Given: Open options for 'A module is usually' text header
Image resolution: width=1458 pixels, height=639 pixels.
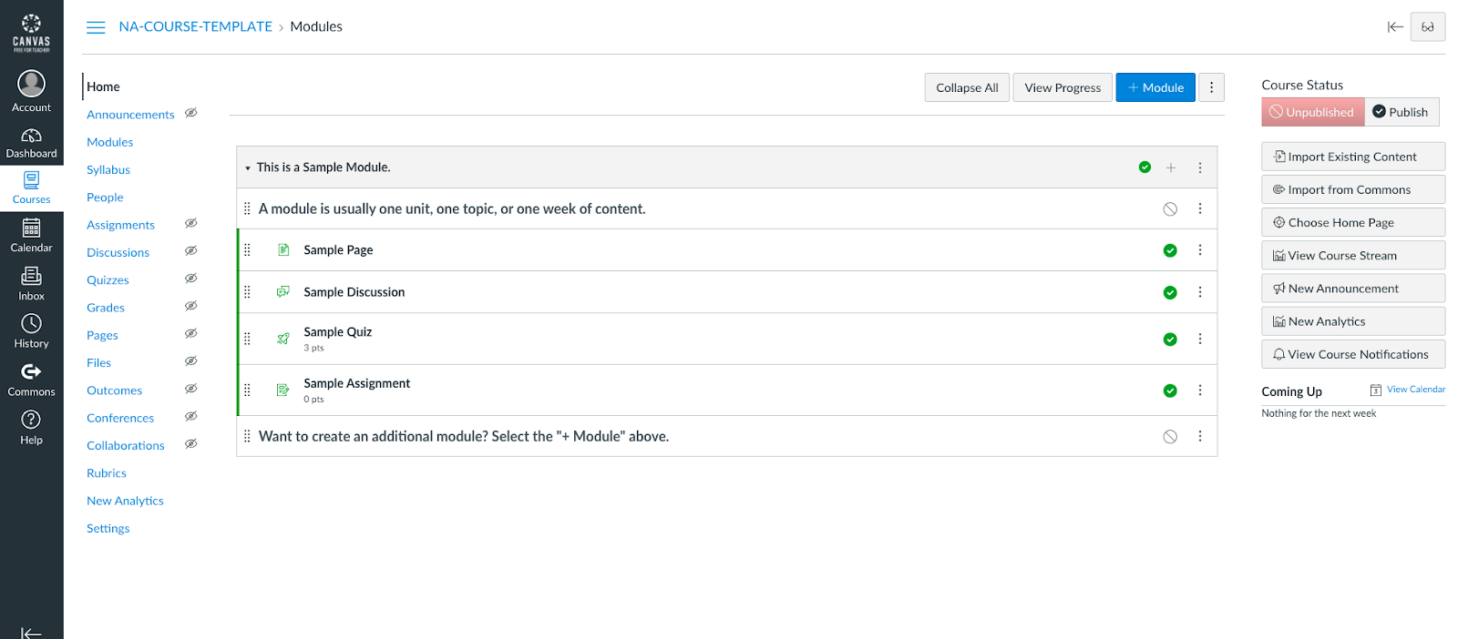Looking at the screenshot, I should point(1200,209).
